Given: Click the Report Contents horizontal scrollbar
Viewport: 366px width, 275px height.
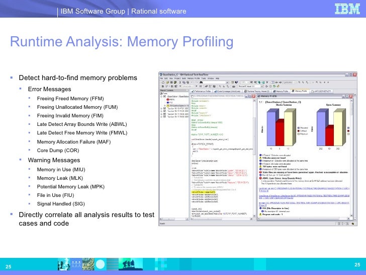Looking at the screenshot, I should (x=174, y=219).
